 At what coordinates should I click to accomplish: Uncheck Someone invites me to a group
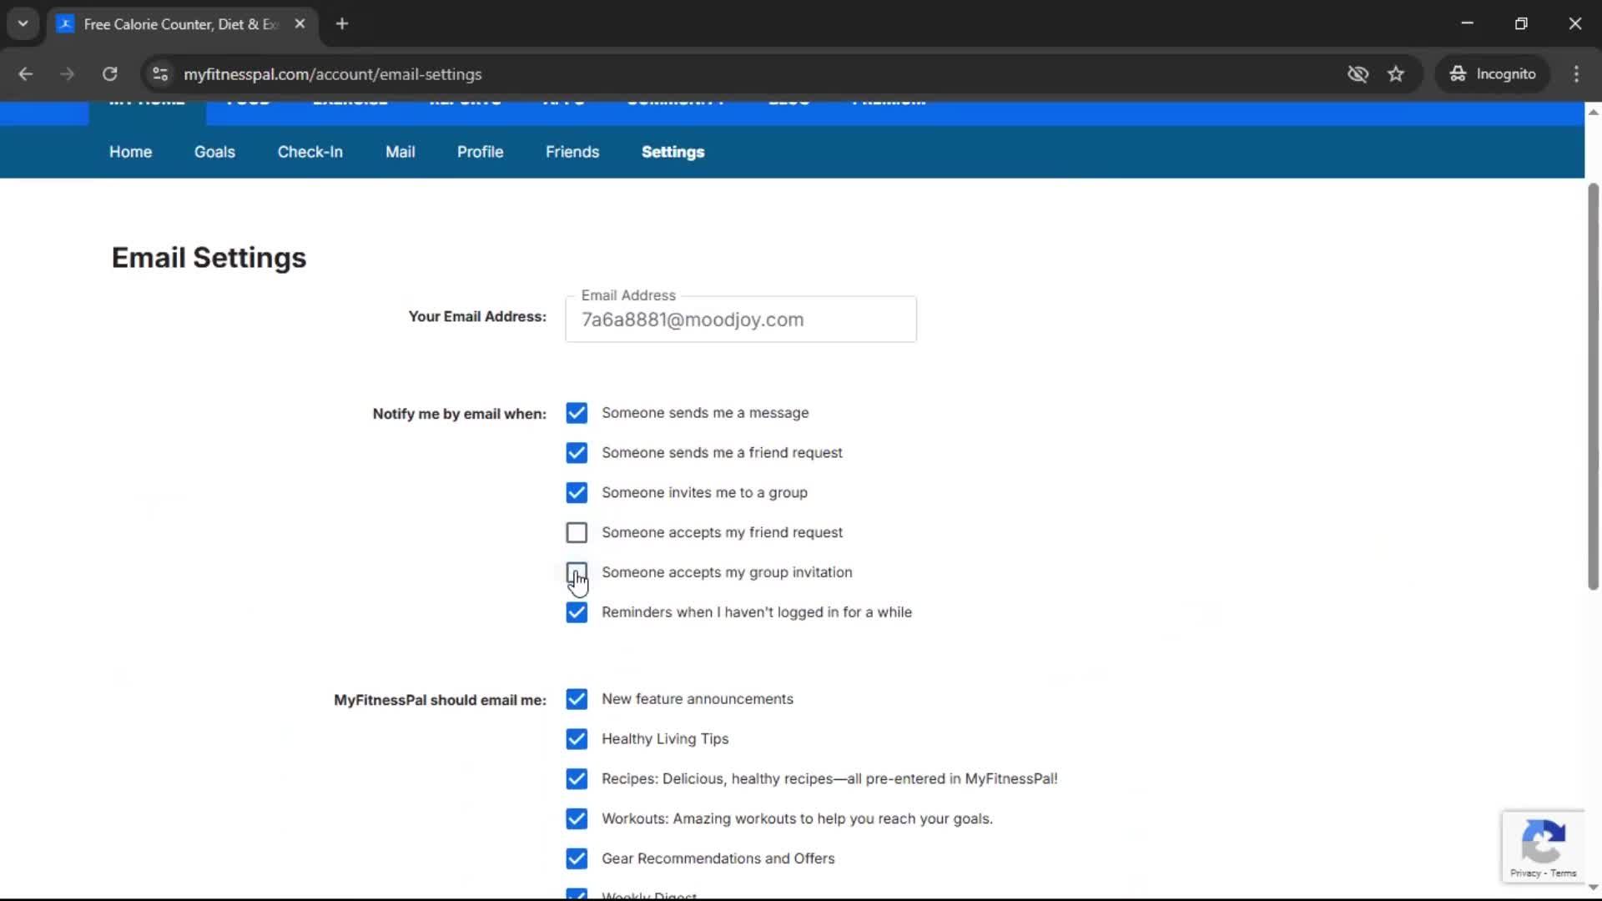point(577,493)
